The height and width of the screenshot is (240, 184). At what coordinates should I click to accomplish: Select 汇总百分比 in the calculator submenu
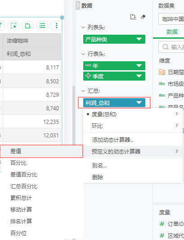click(x=41, y=186)
